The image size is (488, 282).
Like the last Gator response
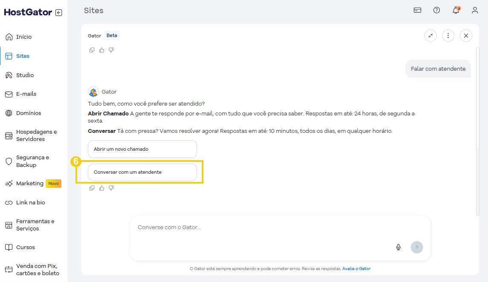pos(102,188)
